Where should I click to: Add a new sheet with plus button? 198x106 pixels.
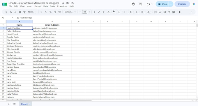pyautogui.click(x=8, y=104)
